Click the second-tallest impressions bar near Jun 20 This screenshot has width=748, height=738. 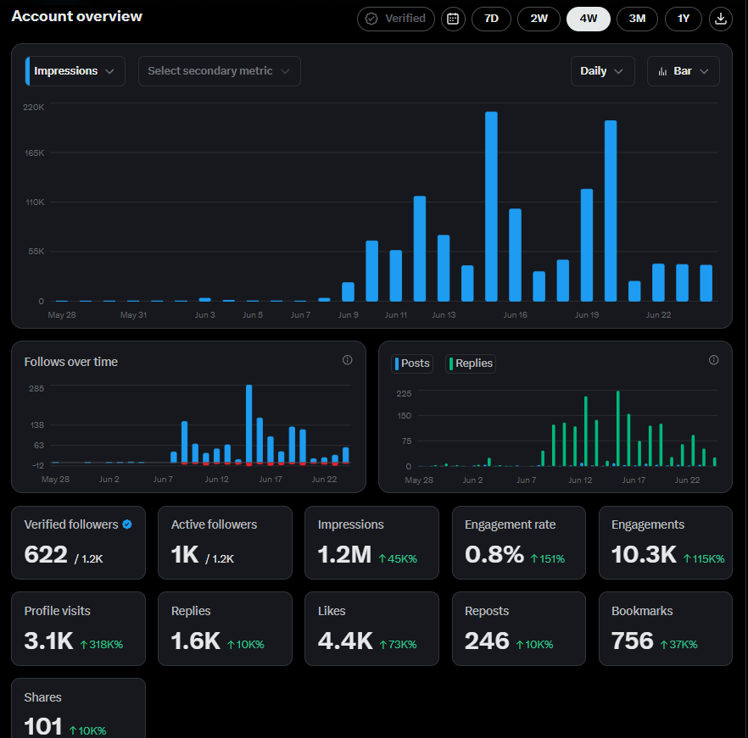pos(611,211)
